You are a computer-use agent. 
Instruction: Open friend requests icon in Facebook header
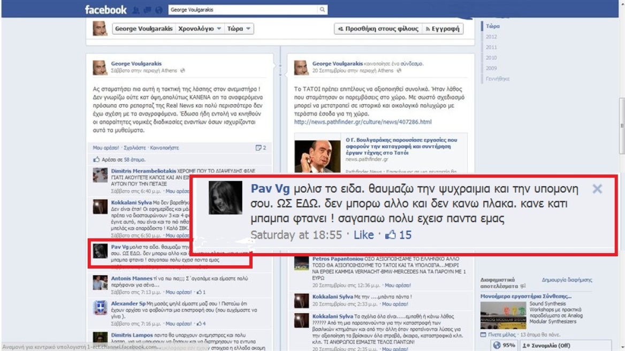click(x=136, y=10)
